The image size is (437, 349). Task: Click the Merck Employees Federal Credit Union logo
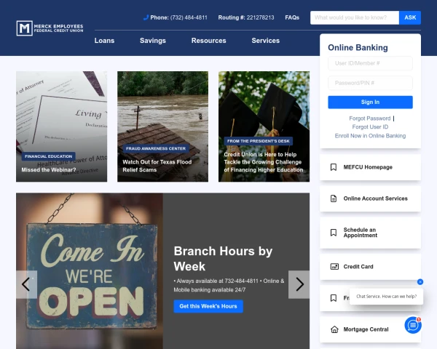(x=50, y=28)
